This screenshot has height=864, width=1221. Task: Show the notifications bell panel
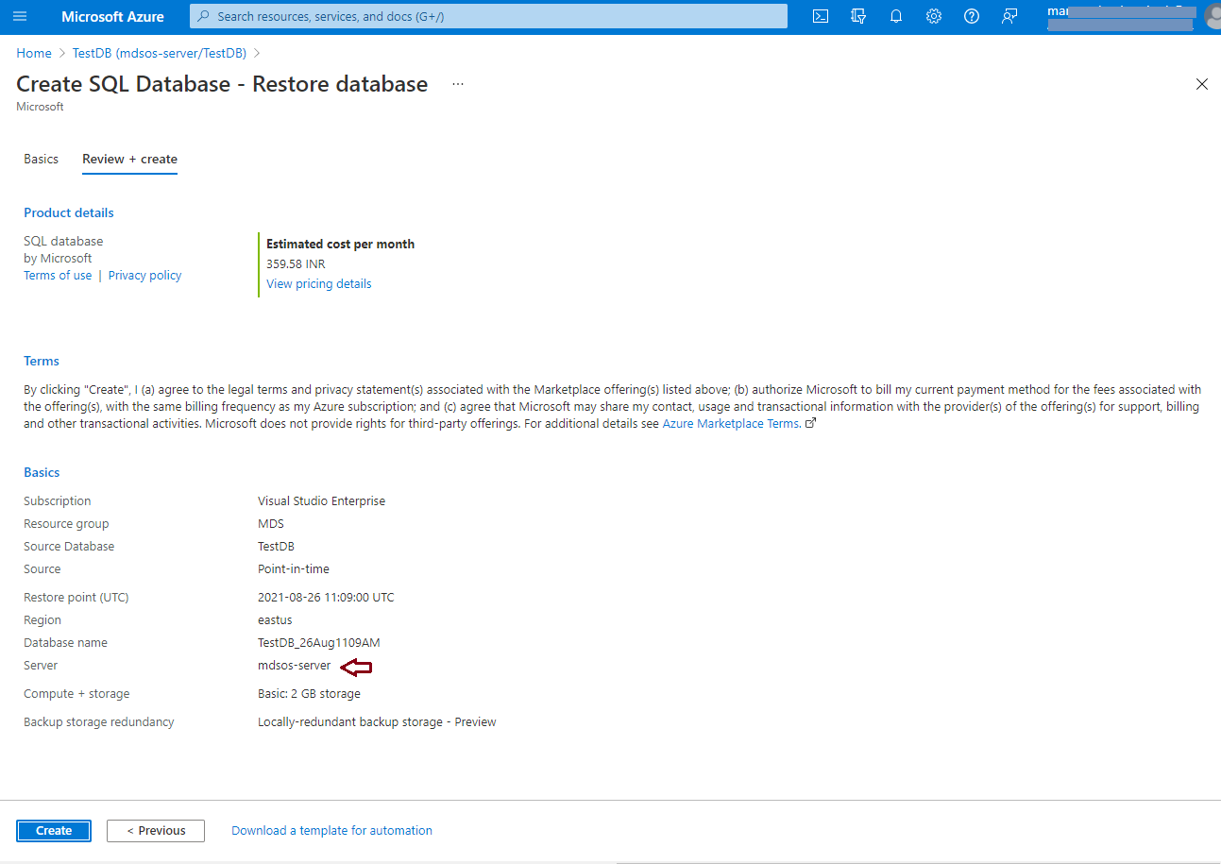(x=896, y=16)
